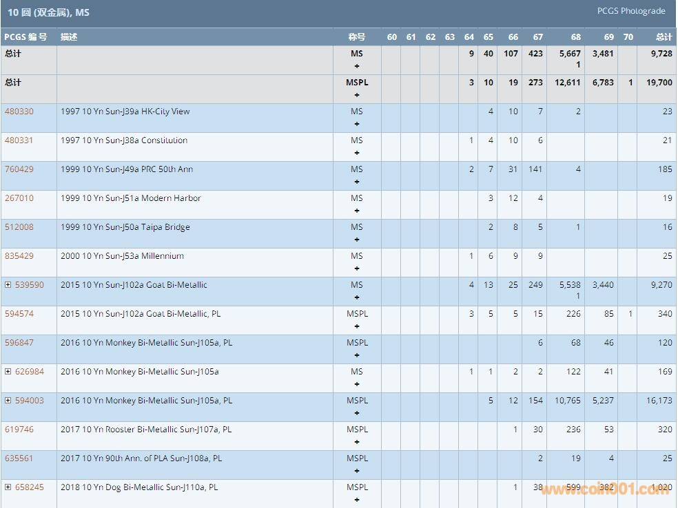Screen dimensions: 678x508
Task: Click the grade 68 column header
Action: click(575, 37)
